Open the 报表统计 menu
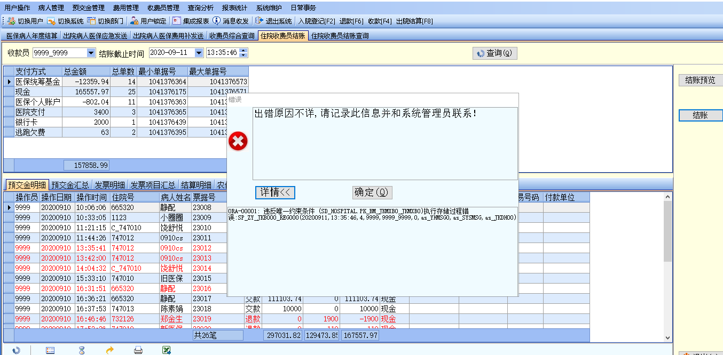The image size is (723, 355). [x=234, y=8]
